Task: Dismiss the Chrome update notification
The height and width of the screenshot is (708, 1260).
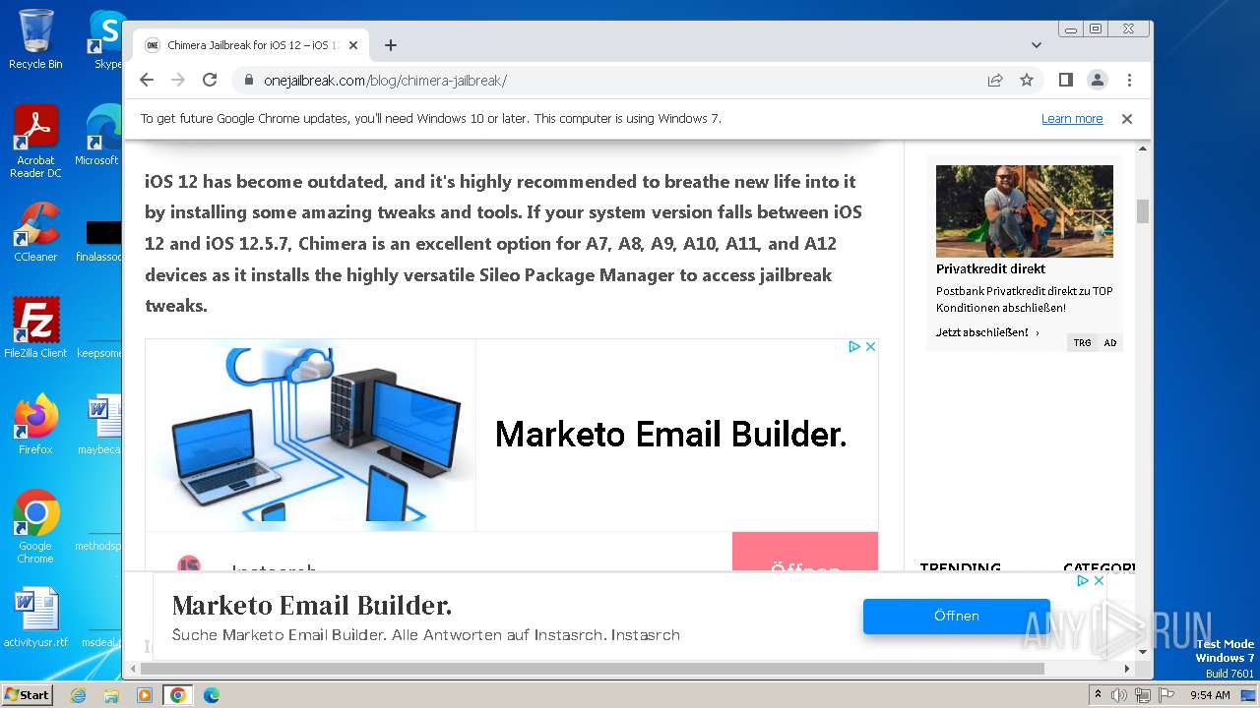Action: (1127, 119)
